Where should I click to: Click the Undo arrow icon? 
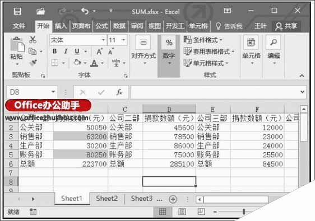[85, 11]
